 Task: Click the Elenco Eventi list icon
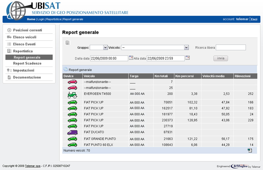(x=9, y=44)
